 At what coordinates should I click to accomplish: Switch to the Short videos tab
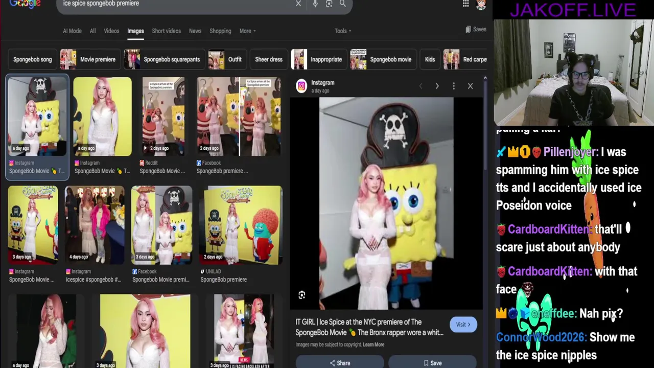click(x=166, y=31)
